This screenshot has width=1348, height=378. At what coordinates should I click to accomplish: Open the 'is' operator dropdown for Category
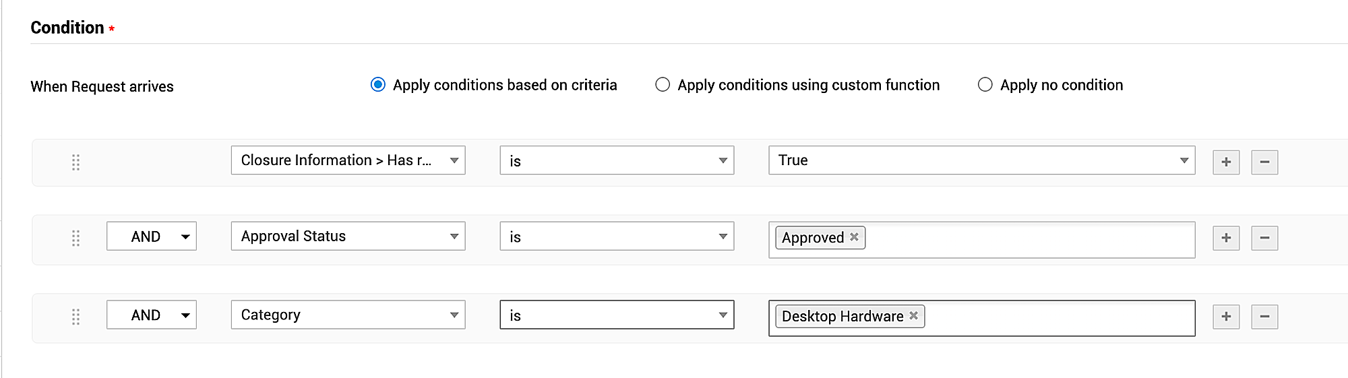(616, 315)
